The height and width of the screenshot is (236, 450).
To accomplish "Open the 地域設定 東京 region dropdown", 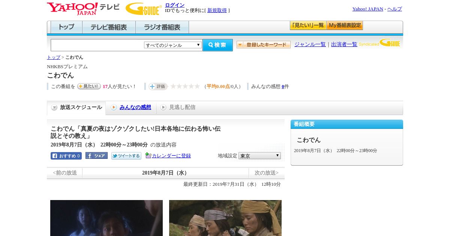I will [259, 155].
